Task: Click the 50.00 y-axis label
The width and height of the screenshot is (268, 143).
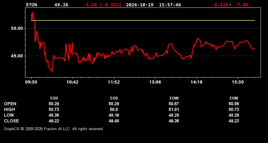Action: point(17,28)
